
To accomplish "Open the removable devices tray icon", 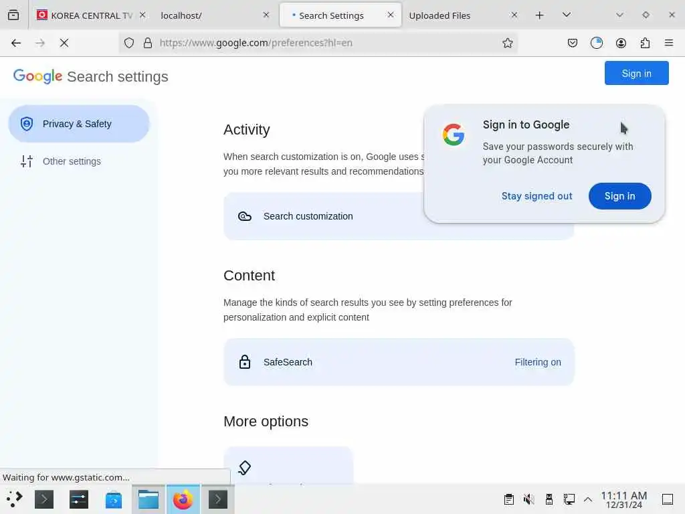I will point(549,499).
